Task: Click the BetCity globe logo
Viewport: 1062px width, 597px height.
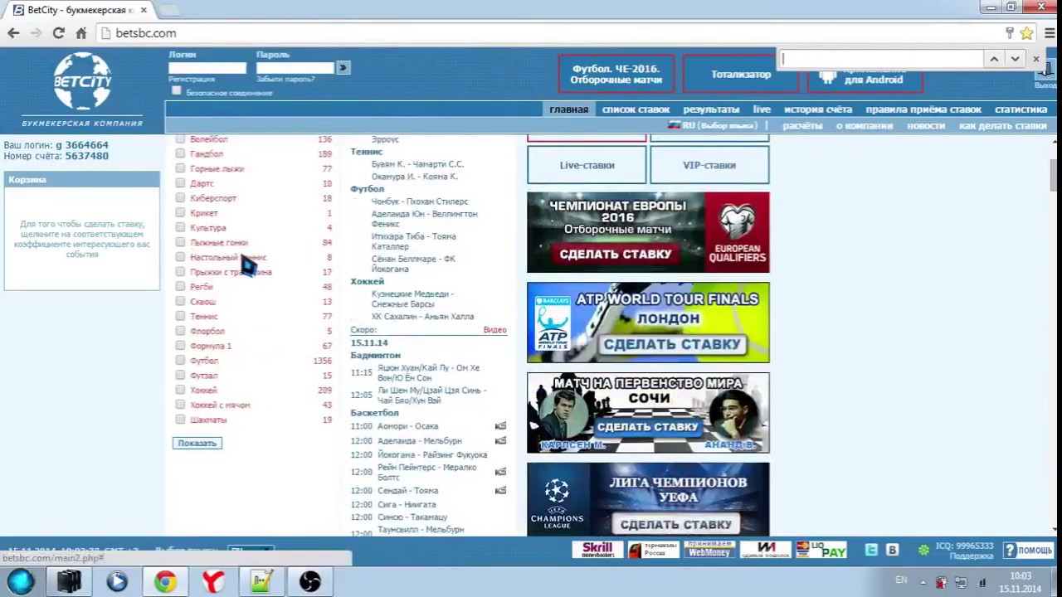Action: (82, 81)
